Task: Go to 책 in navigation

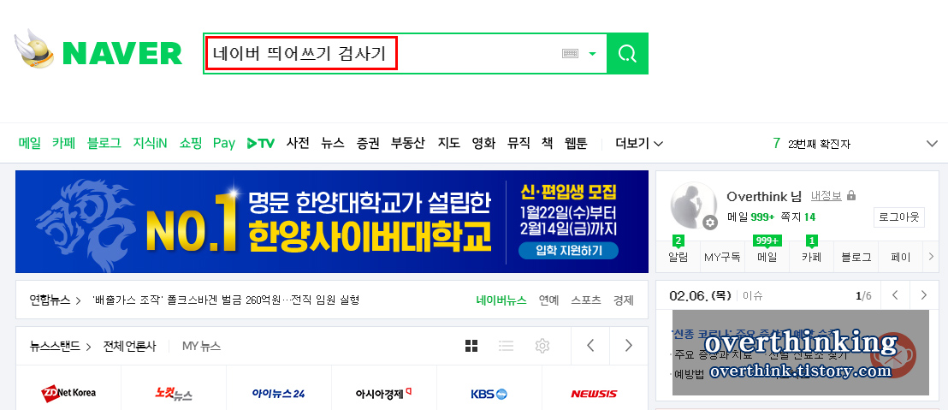Action: [x=548, y=143]
